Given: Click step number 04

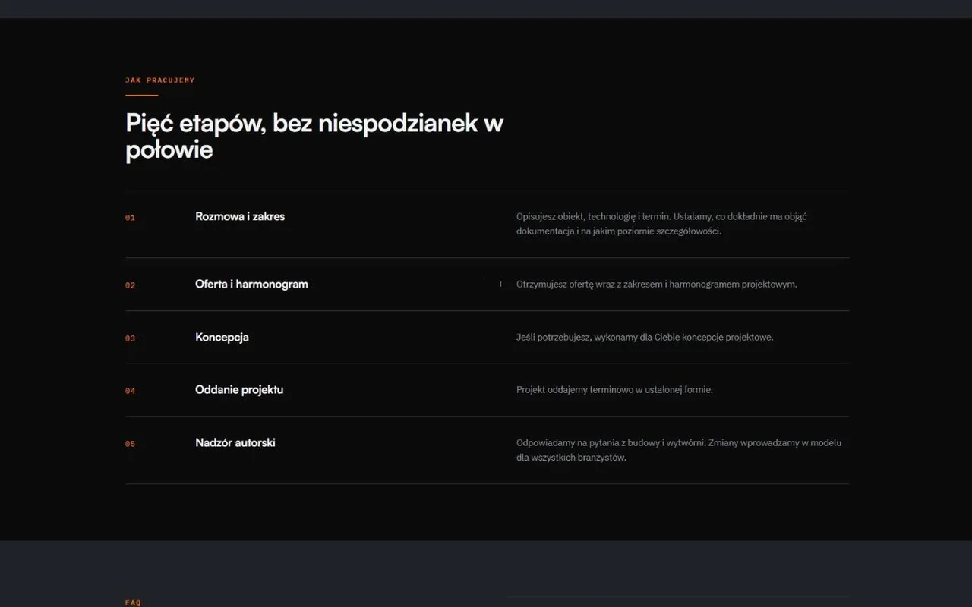Looking at the screenshot, I should (130, 391).
